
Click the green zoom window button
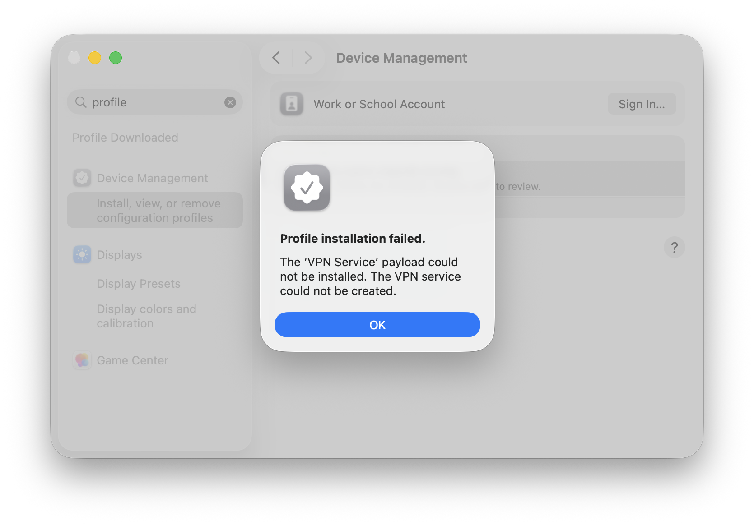tap(116, 58)
